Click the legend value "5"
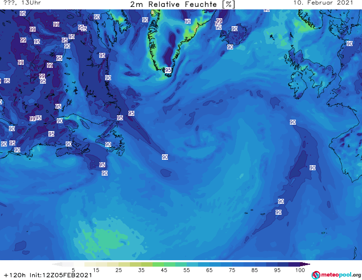 pyautogui.click(x=73, y=270)
